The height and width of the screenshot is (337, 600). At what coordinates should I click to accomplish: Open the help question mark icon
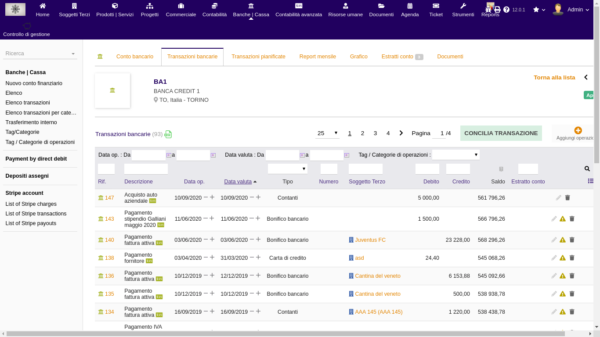pos(506,10)
